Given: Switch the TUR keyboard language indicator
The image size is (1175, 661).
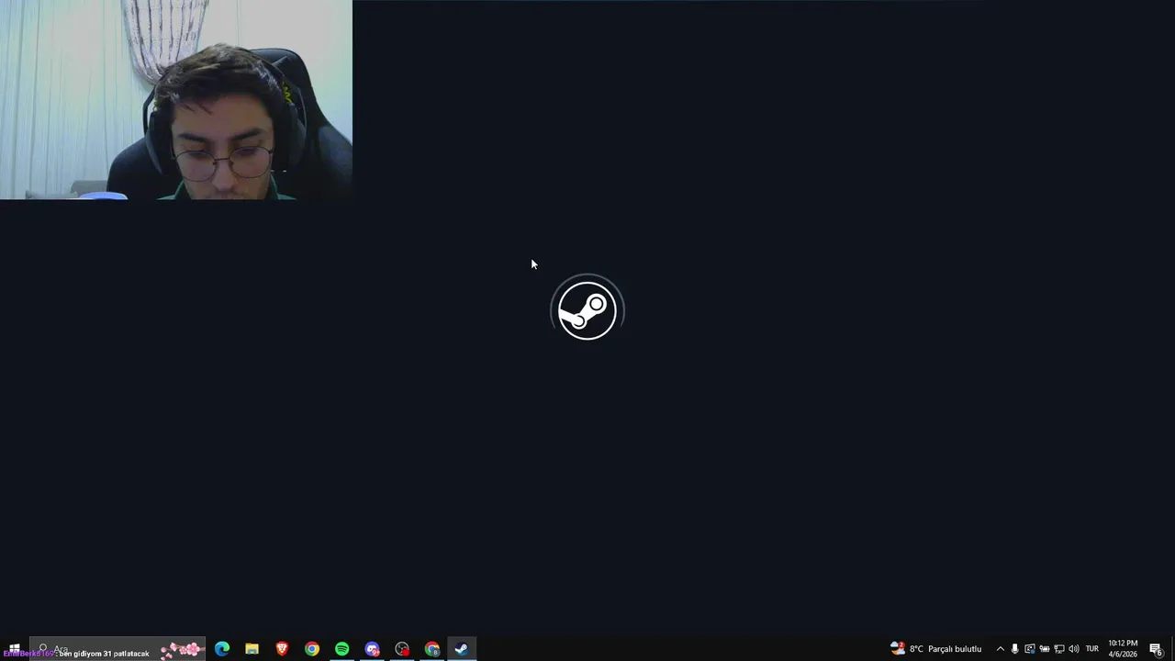Looking at the screenshot, I should [1092, 649].
